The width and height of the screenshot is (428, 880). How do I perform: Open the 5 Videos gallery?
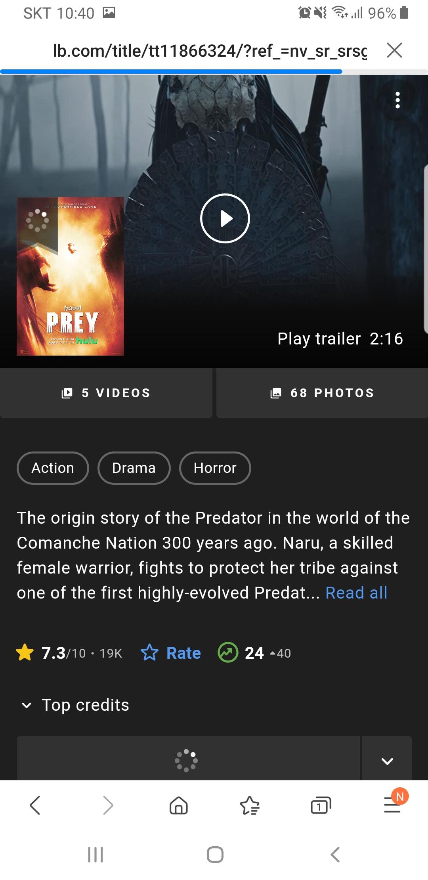(x=106, y=393)
